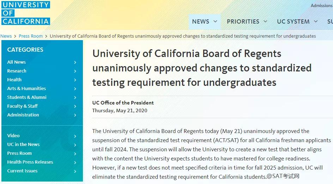This screenshot has width=333, height=184.
Task: Expand the NEWS dropdown menu
Action: pyautogui.click(x=205, y=21)
